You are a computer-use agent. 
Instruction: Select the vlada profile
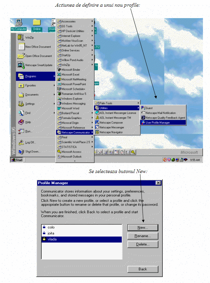[x=82, y=239]
